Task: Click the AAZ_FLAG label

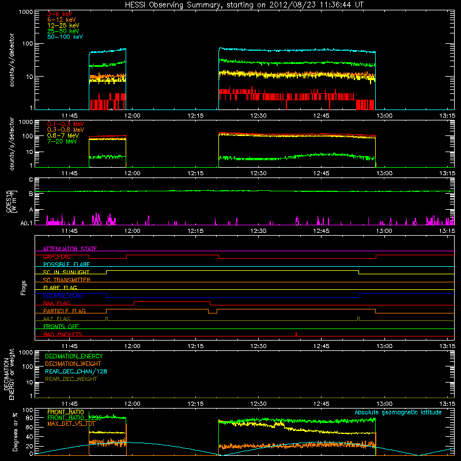Action: tap(56, 319)
